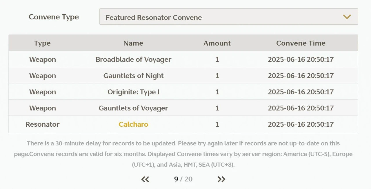The height and width of the screenshot is (189, 371).
Task: Click the next page double-arrow icon
Action: (x=221, y=179)
